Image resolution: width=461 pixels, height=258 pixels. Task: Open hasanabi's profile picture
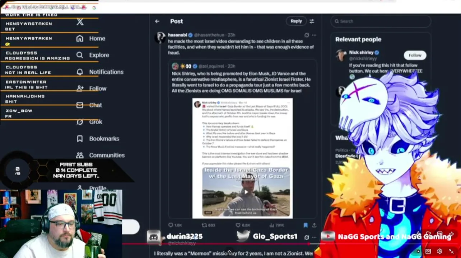point(160,37)
